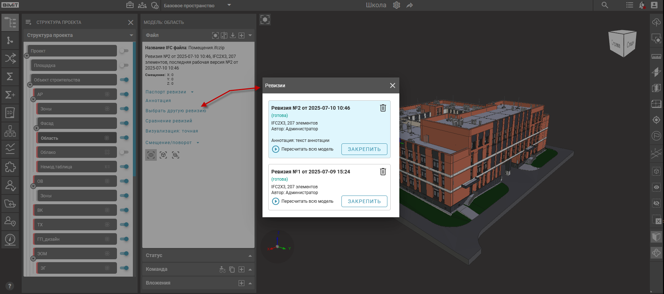Click fit-to-view icon at viewport top-left

pyautogui.click(x=265, y=20)
